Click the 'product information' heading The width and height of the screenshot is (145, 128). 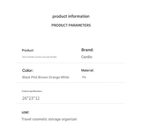(x=71, y=16)
